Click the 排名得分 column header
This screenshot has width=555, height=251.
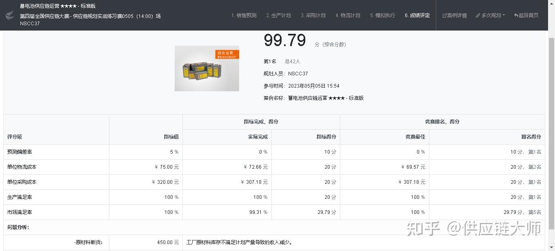531,137
